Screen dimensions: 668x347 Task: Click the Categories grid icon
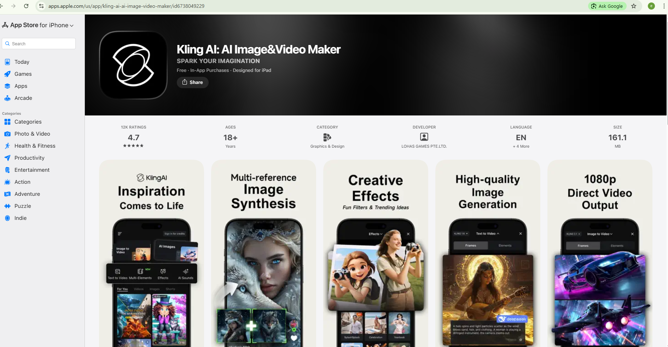(x=7, y=122)
